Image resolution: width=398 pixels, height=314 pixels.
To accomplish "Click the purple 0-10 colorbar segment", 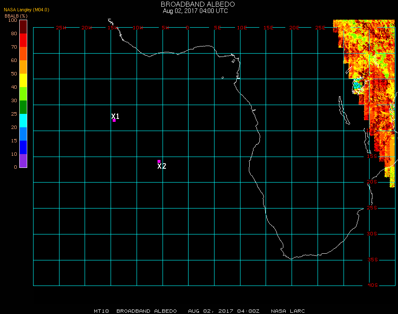I will pyautogui.click(x=23, y=161).
